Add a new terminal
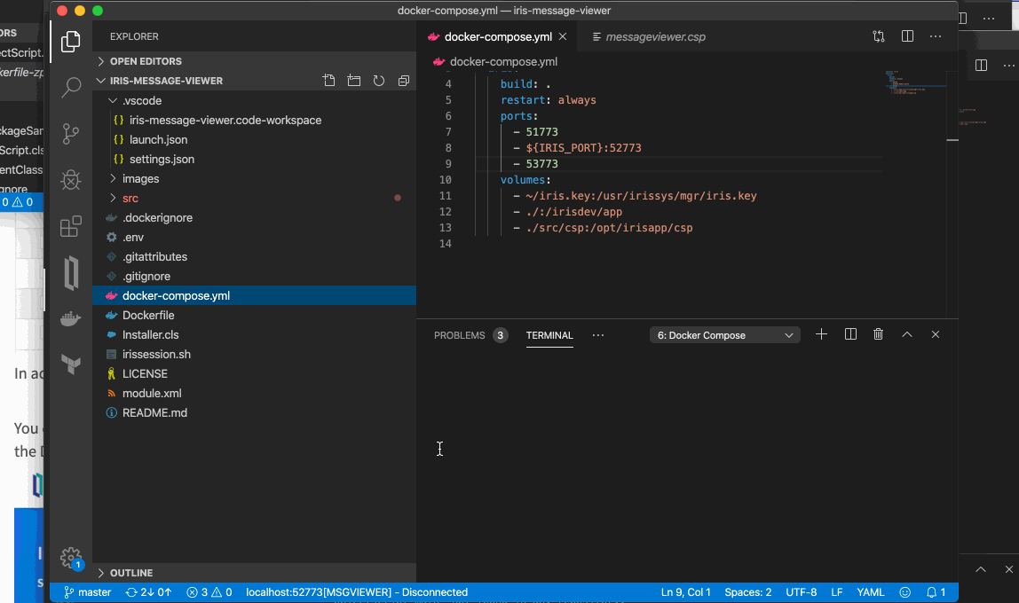This screenshot has height=603, width=1019. tap(821, 334)
